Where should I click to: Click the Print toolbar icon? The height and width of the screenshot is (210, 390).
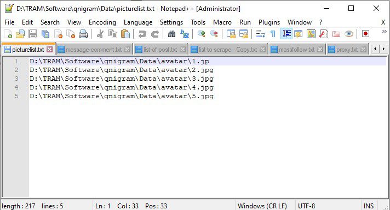tap(83, 34)
